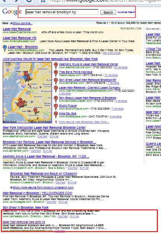
Task: Open laser hair removal new york ny result
Action: 24,222
